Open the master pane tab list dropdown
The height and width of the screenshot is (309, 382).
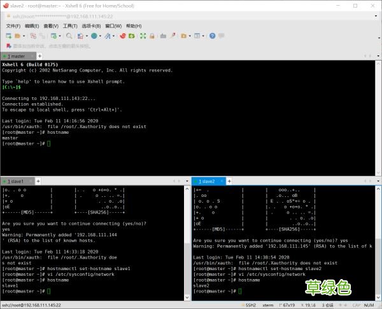tap(378, 56)
